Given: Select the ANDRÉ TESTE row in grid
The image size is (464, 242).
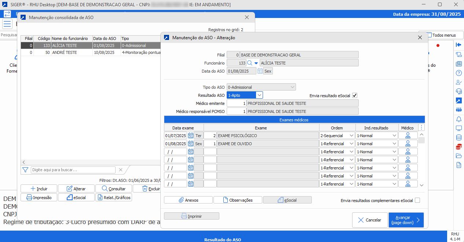Looking at the screenshot, I should coord(64,52).
